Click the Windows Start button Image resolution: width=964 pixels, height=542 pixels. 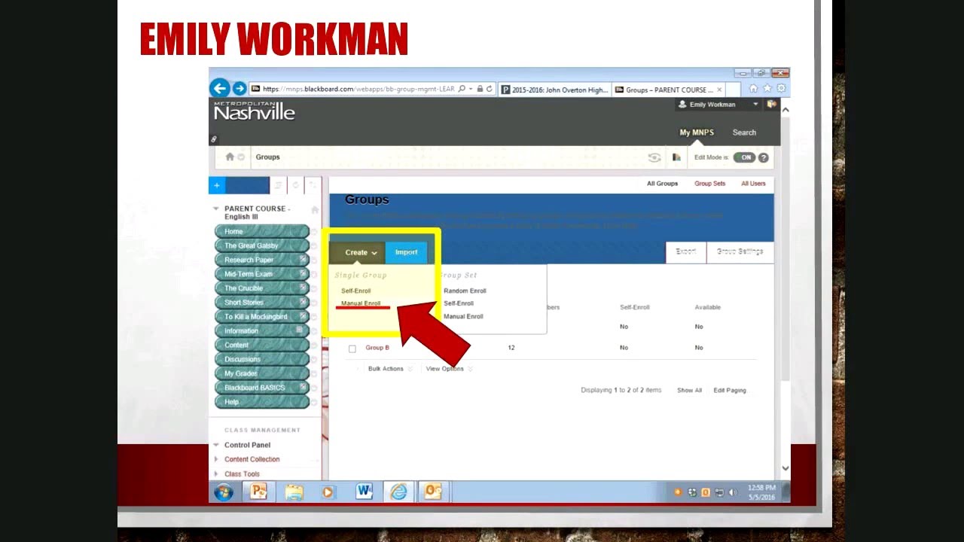[x=223, y=492]
